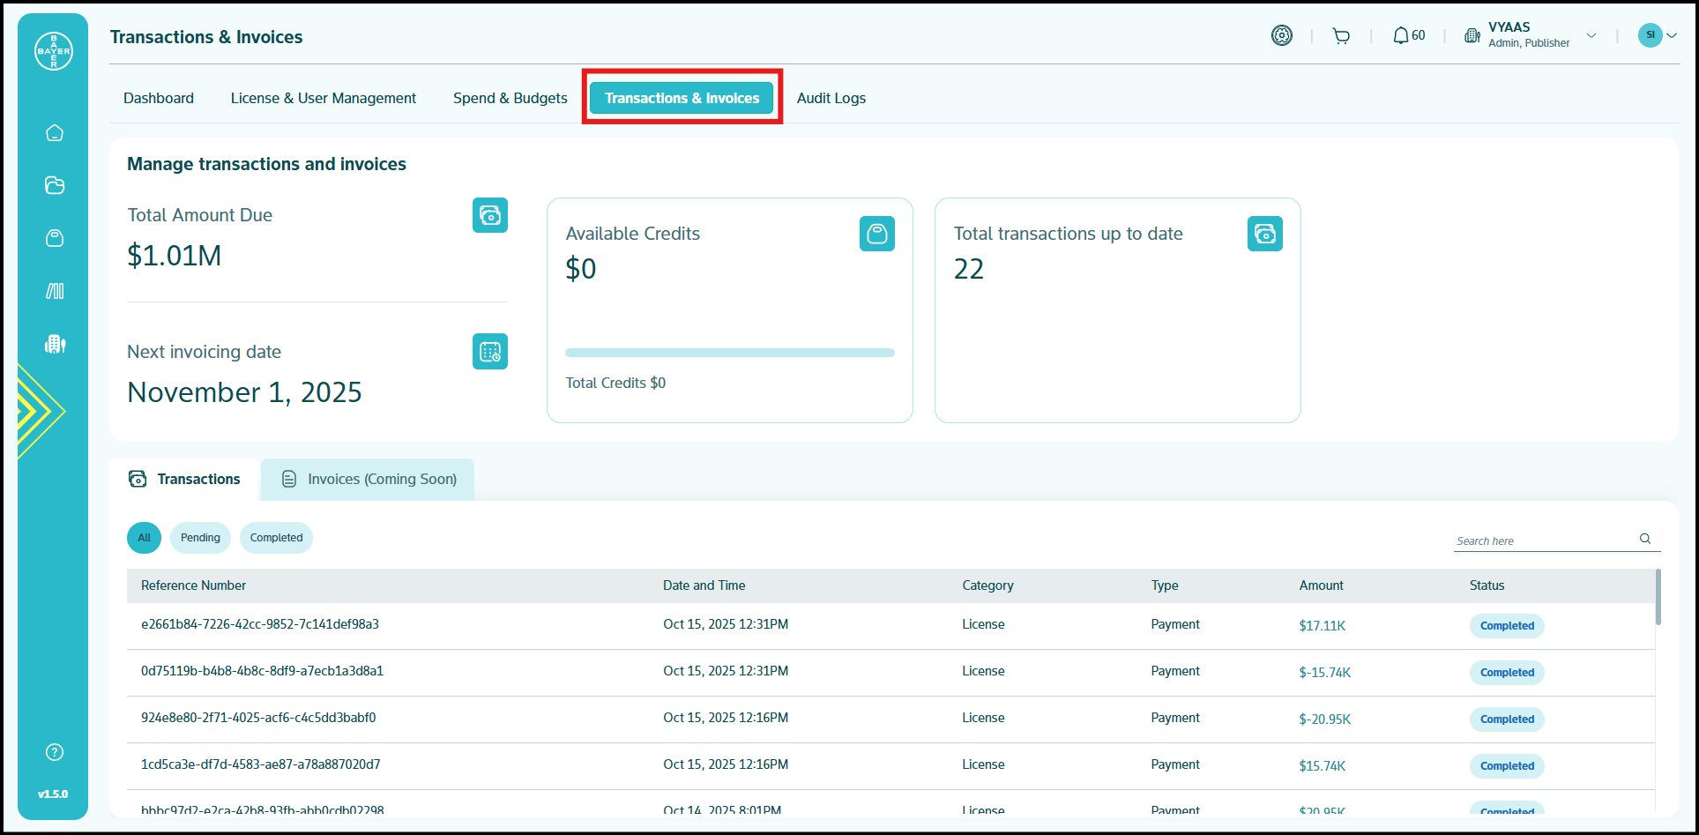Filter transactions by Pending
Image resolution: width=1699 pixels, height=835 pixels.
click(200, 538)
